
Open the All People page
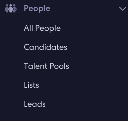42,28
